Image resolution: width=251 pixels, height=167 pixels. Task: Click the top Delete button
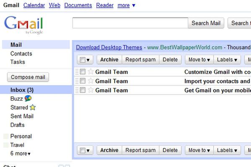170,60
